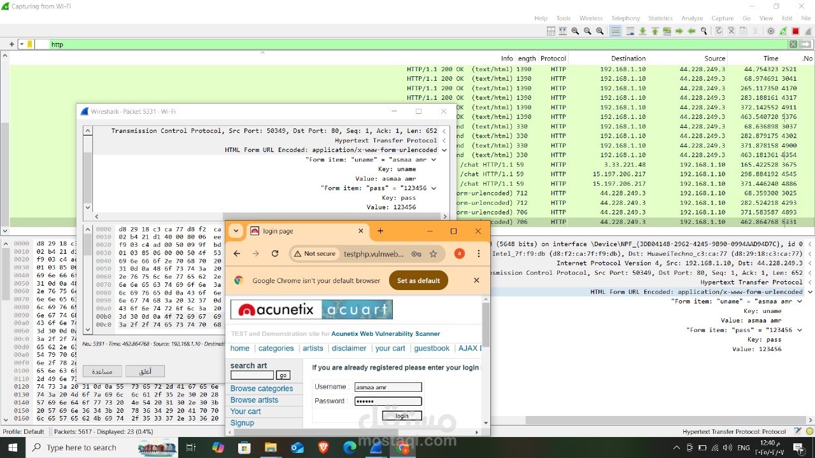
Task: Open File Explorer from taskbar
Action: pyautogui.click(x=271, y=448)
